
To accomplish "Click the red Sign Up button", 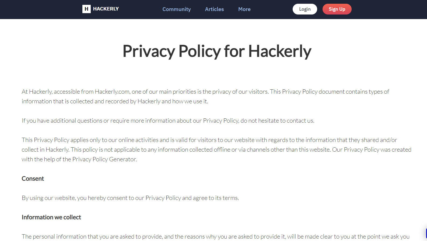I will click(x=337, y=9).
